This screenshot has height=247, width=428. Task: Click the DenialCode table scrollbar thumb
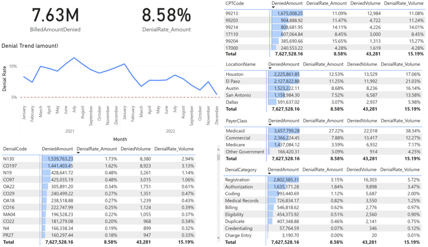[x=218, y=158]
